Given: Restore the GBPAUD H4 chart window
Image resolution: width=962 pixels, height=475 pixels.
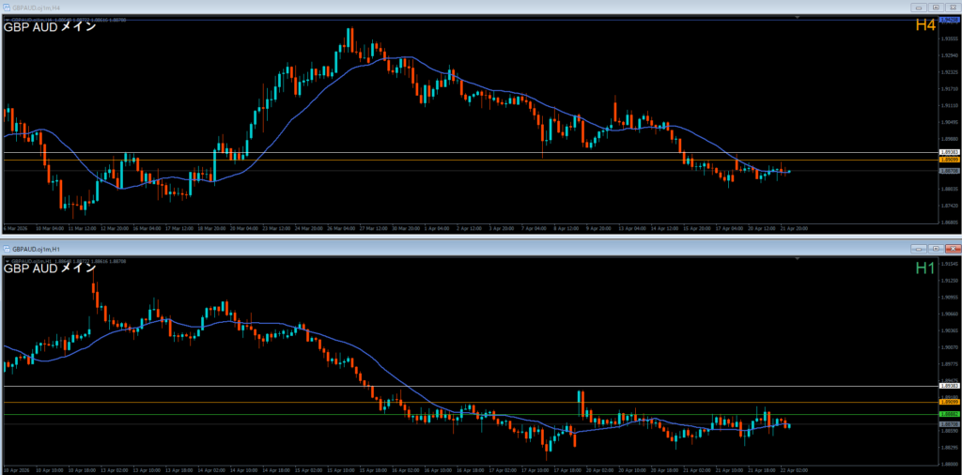Looking at the screenshot, I should pyautogui.click(x=935, y=8).
